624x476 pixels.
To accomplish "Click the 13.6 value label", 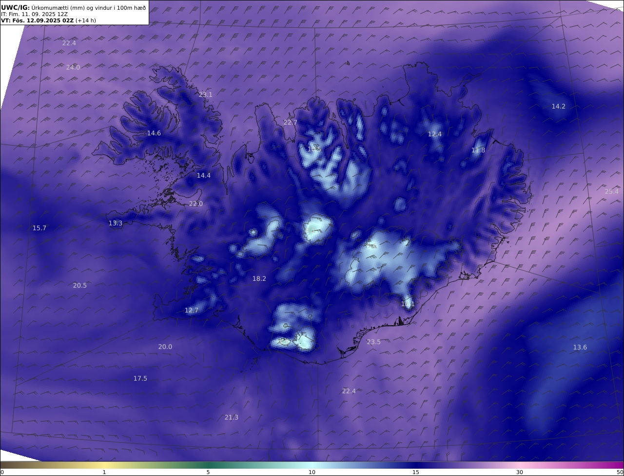I will pyautogui.click(x=580, y=347).
